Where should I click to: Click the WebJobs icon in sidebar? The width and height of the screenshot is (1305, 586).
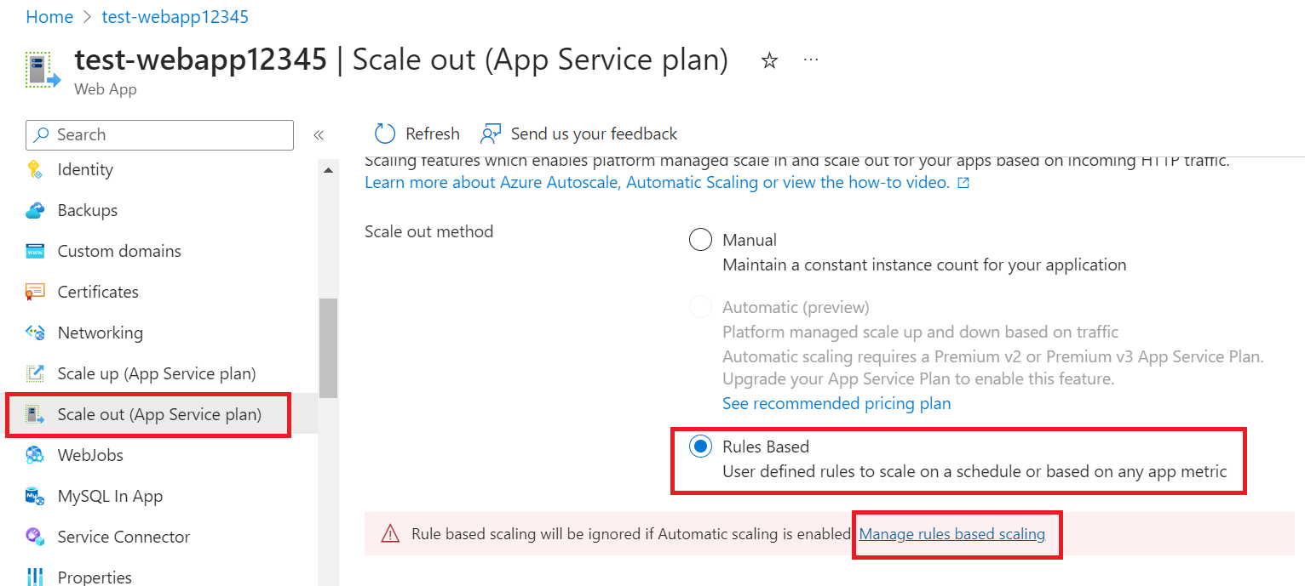tap(35, 455)
